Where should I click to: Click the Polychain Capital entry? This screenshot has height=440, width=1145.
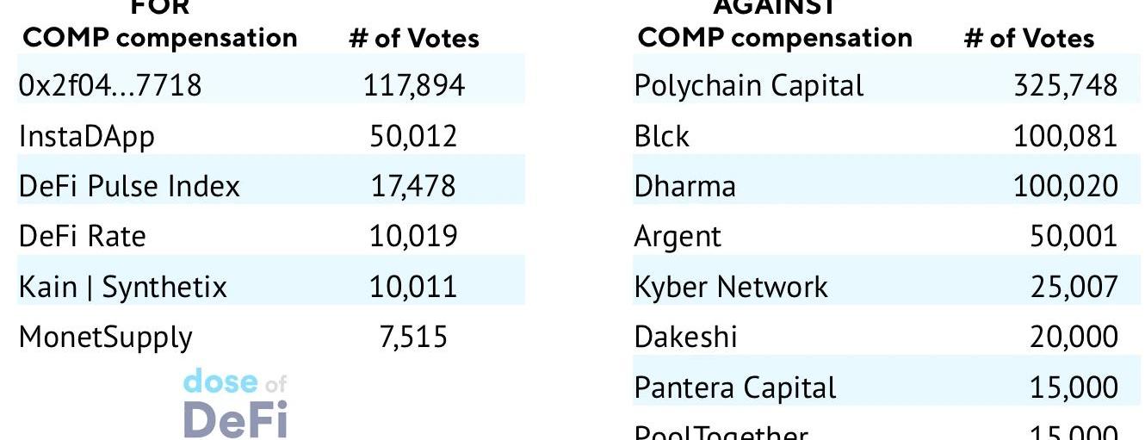pos(748,85)
